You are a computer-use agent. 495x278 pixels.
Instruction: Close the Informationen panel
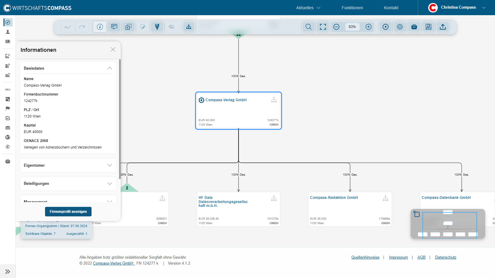coord(113,49)
